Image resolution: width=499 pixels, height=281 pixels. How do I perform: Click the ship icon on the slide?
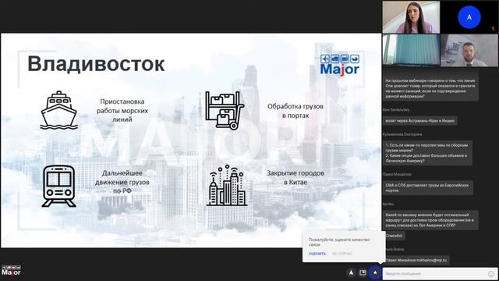59,110
